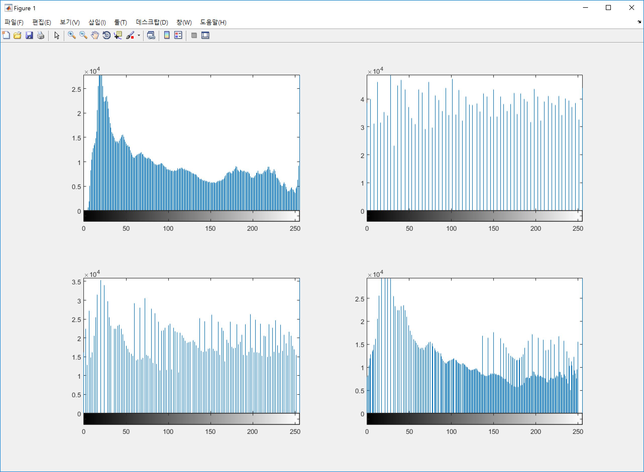Open a file using the Open folder icon
644x472 pixels.
click(17, 35)
